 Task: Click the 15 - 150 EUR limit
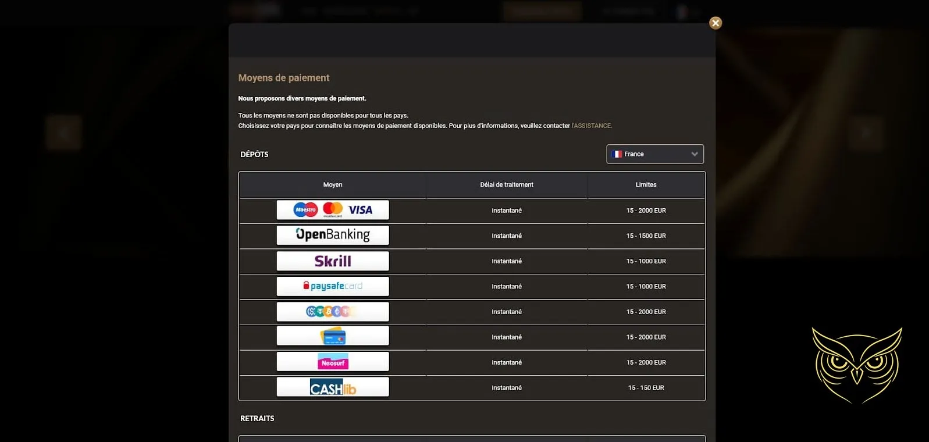pyautogui.click(x=646, y=388)
